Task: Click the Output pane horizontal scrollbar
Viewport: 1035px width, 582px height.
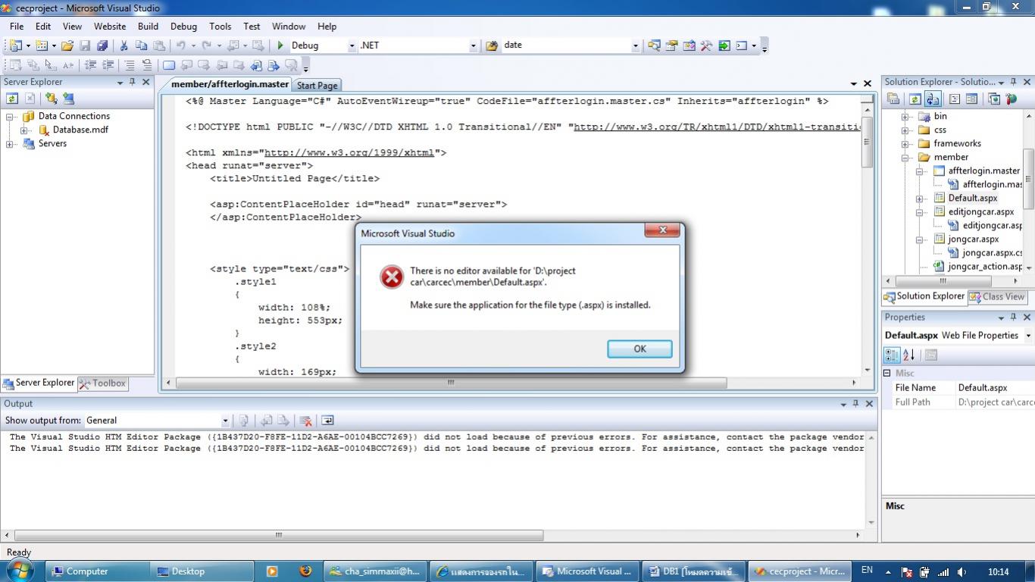Action: 279,535
